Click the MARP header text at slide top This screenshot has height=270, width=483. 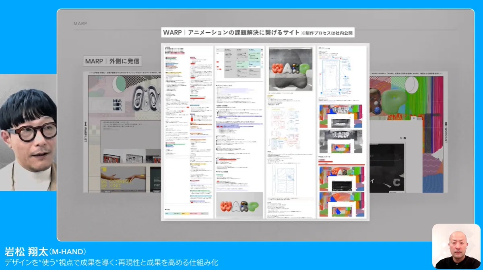coord(80,23)
